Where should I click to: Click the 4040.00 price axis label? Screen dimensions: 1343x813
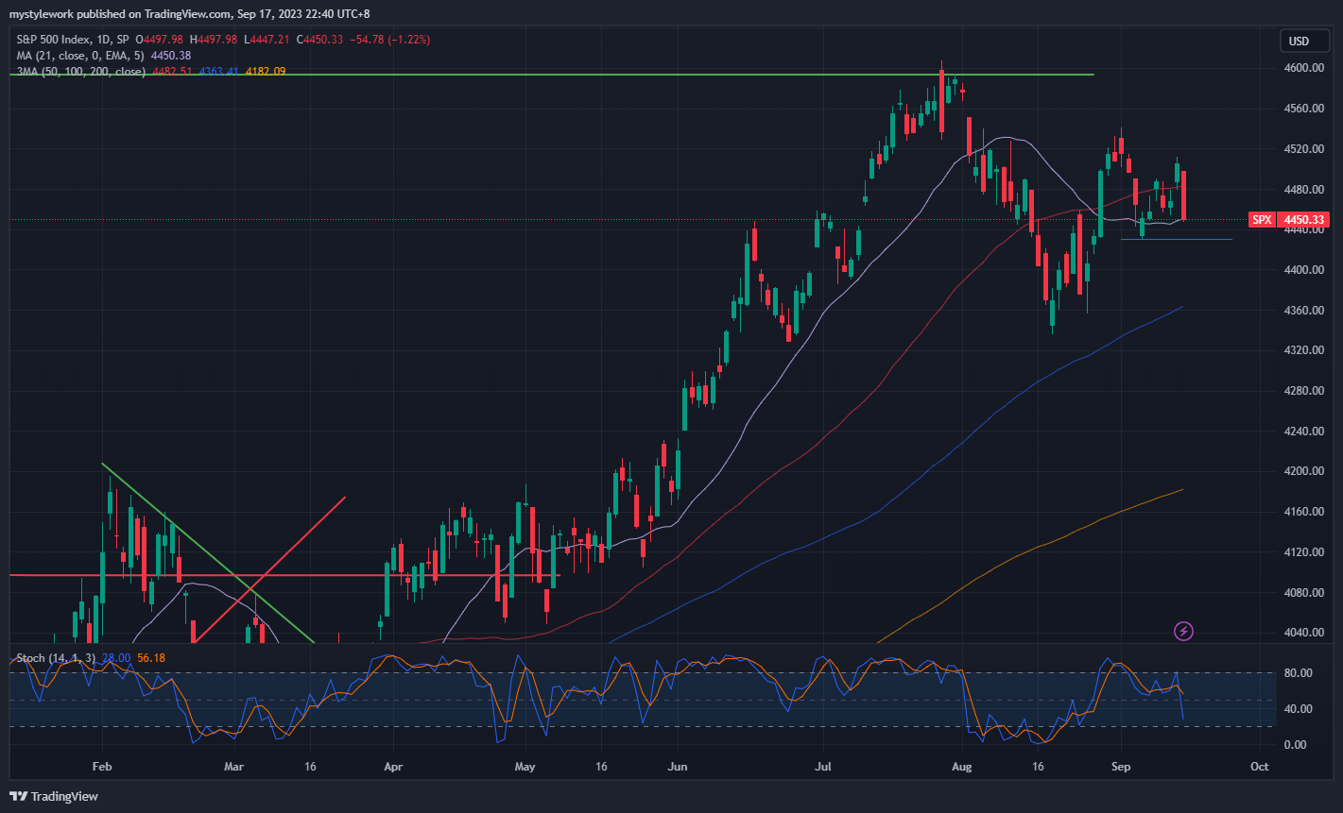[1302, 633]
